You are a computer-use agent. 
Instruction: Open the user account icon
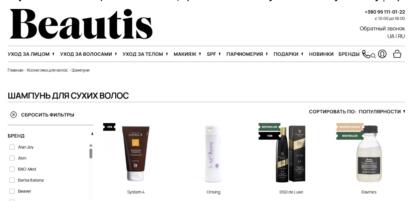tap(382, 54)
